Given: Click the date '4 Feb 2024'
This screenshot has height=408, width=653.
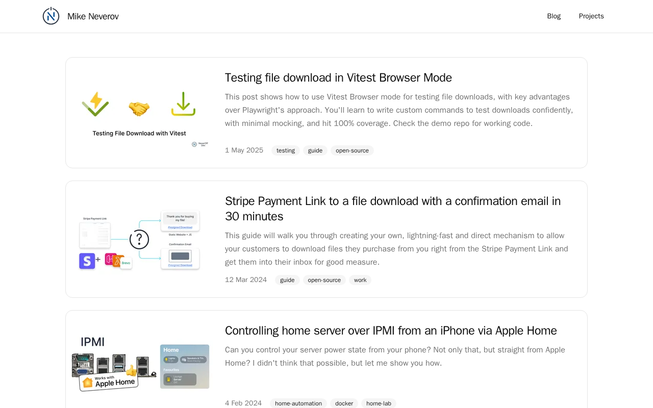Looking at the screenshot, I should click(x=243, y=403).
